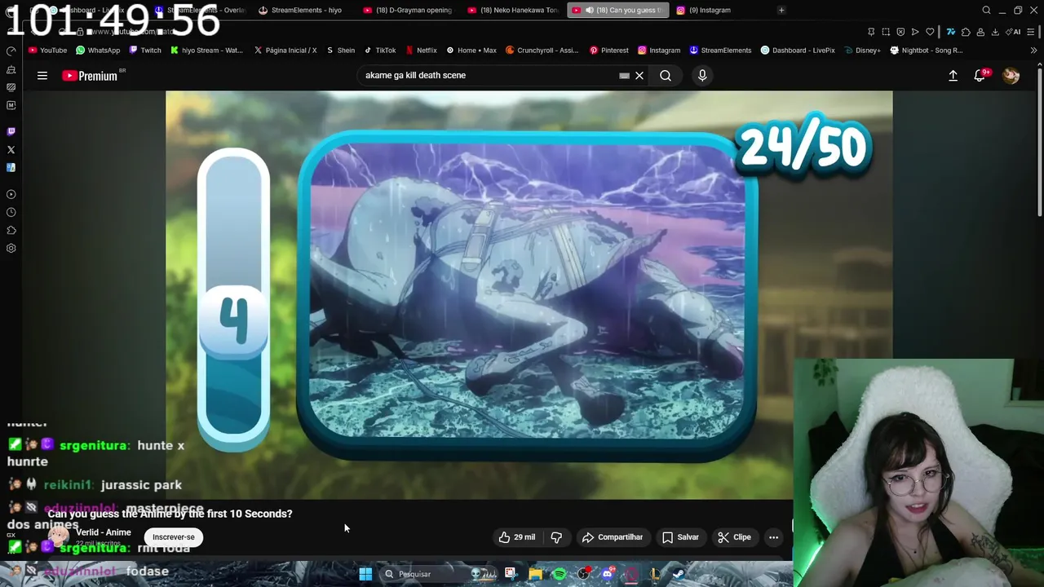Open the Verlid - Anime channel name
The width and height of the screenshot is (1044, 587).
tap(104, 532)
